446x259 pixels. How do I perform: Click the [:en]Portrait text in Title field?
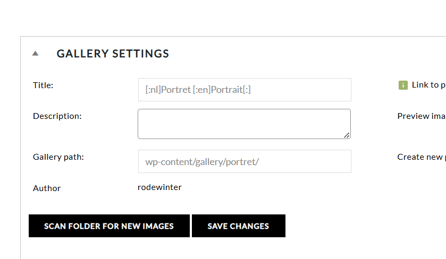coord(217,90)
